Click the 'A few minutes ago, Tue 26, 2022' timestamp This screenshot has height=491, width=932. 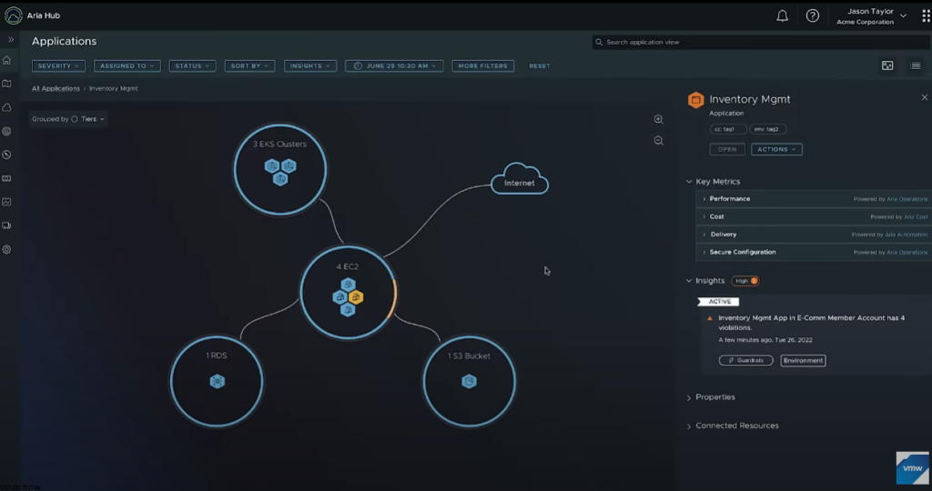(x=765, y=340)
